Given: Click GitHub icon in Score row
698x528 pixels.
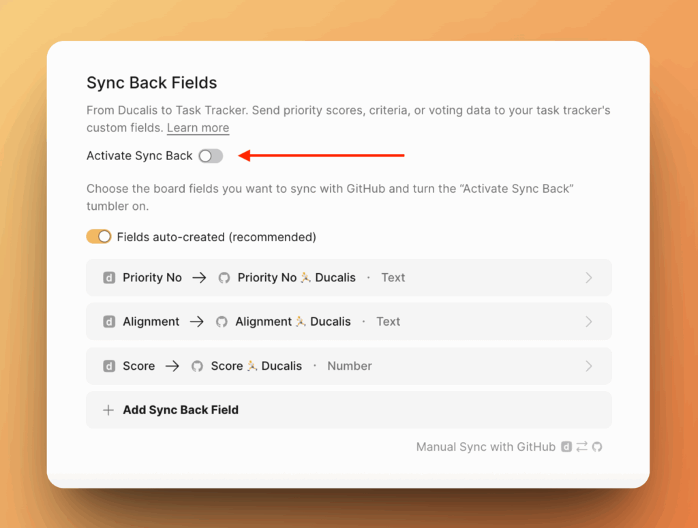Looking at the screenshot, I should pos(197,367).
